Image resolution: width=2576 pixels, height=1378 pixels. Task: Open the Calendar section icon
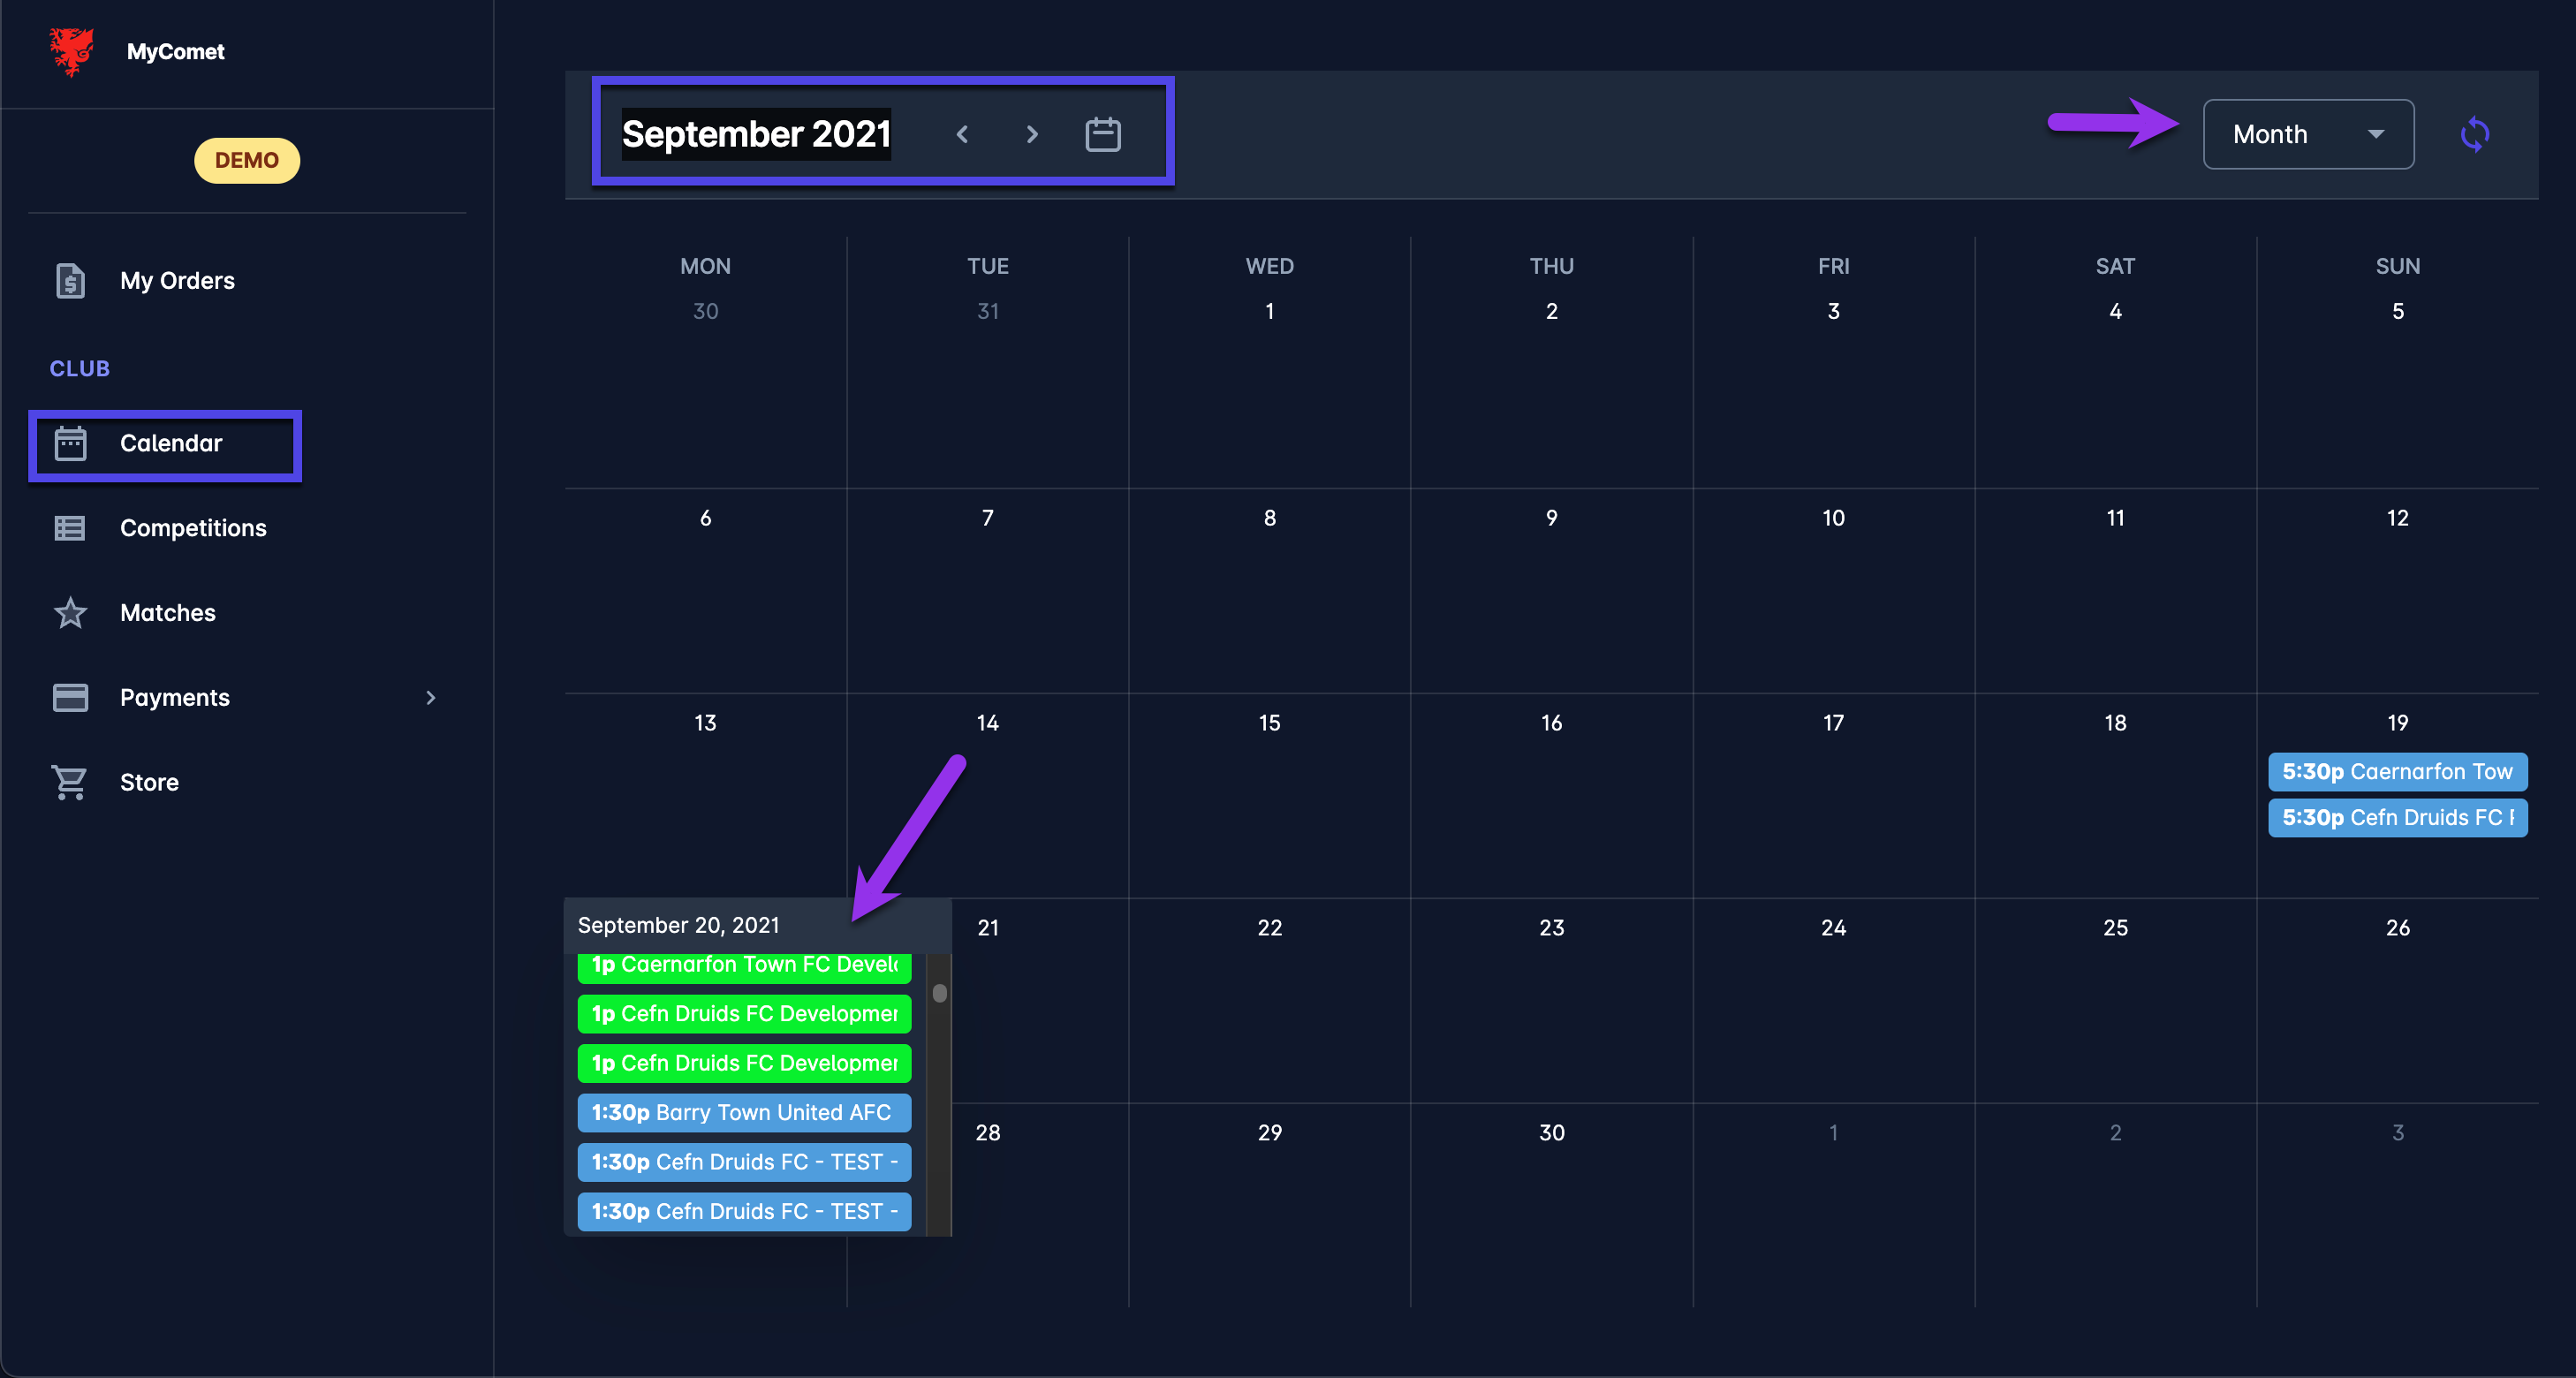coord(70,444)
